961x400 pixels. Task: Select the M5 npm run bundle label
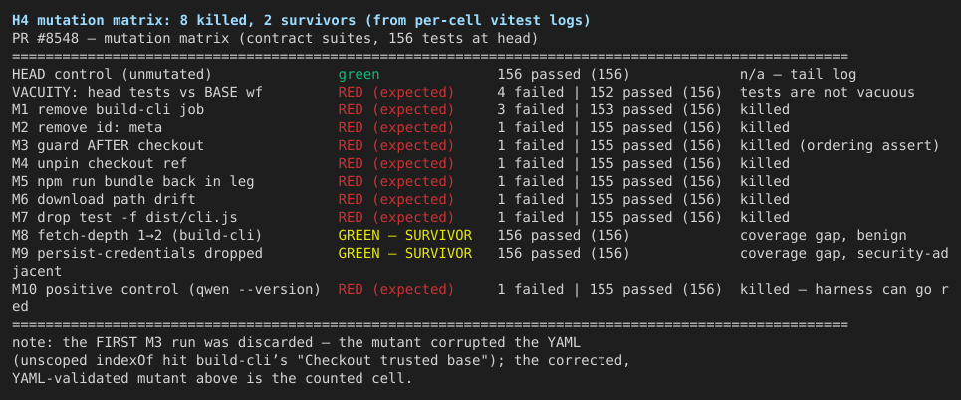(x=132, y=181)
